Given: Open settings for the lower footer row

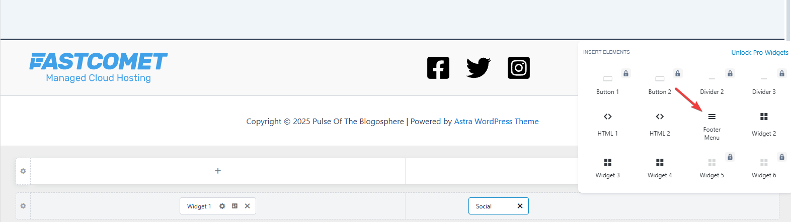Looking at the screenshot, I should click(x=23, y=206).
